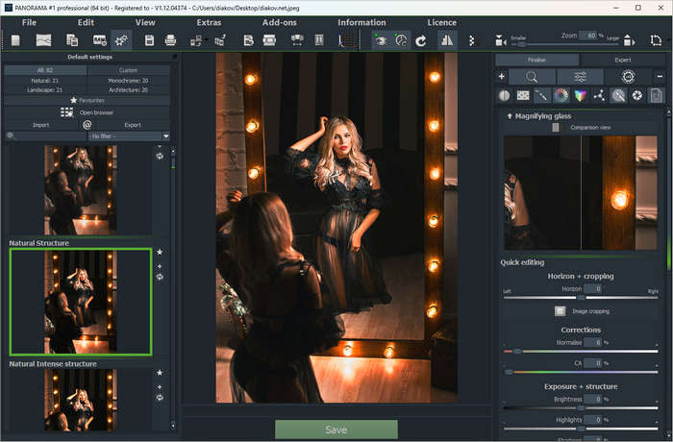Click the rotate clockwise arrow icon
The width and height of the screenshot is (673, 442).
tap(420, 40)
